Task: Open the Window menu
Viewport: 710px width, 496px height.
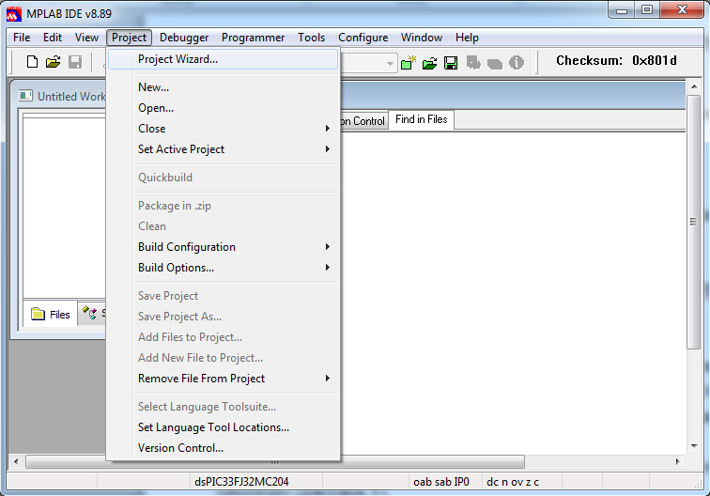Action: coord(421,38)
